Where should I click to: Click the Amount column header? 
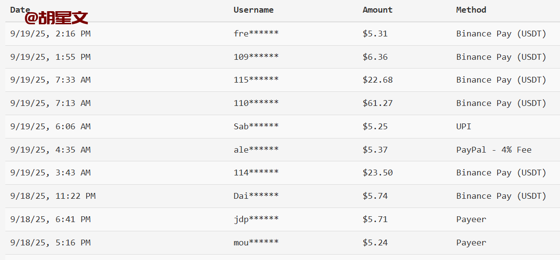pyautogui.click(x=377, y=10)
